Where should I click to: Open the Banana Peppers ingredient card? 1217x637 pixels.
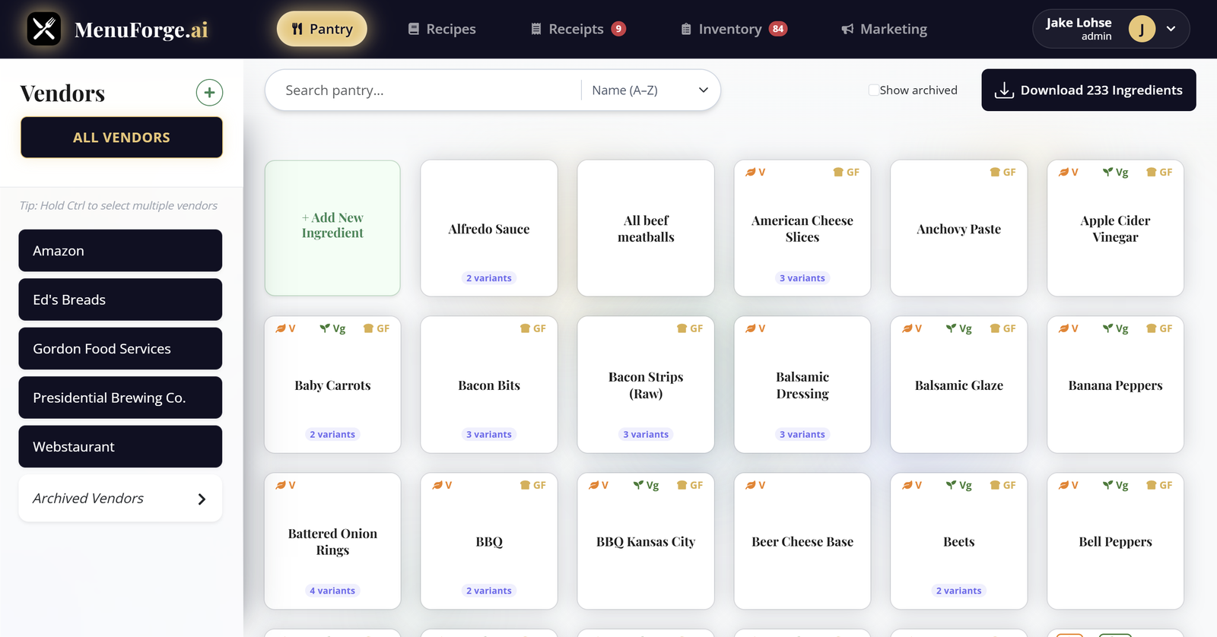click(1115, 385)
